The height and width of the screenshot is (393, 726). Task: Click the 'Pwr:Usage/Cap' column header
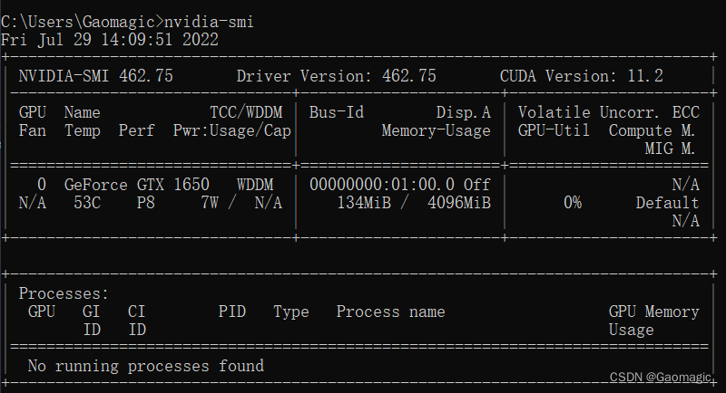(232, 130)
